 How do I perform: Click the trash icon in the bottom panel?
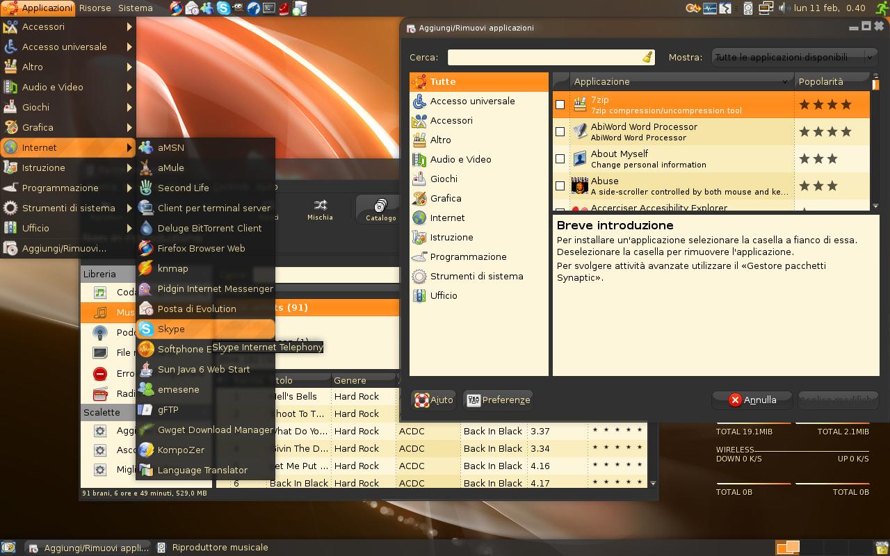coord(881,547)
